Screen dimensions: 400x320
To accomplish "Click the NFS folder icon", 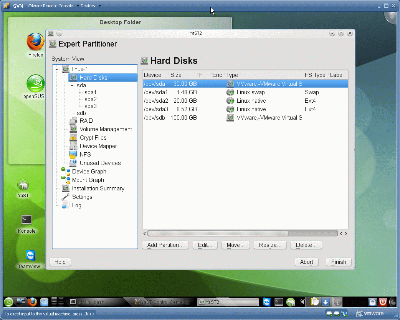I will point(73,154).
